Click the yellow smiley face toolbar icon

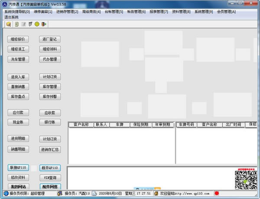coord(37,24)
